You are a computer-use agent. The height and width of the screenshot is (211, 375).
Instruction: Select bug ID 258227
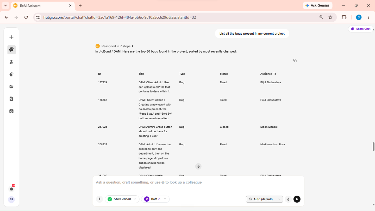[103, 144]
